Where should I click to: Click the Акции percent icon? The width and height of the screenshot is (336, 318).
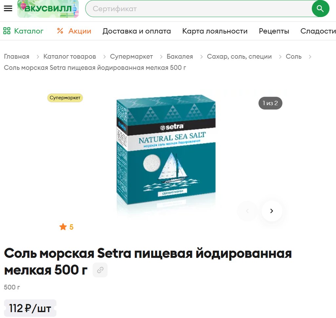point(60,31)
